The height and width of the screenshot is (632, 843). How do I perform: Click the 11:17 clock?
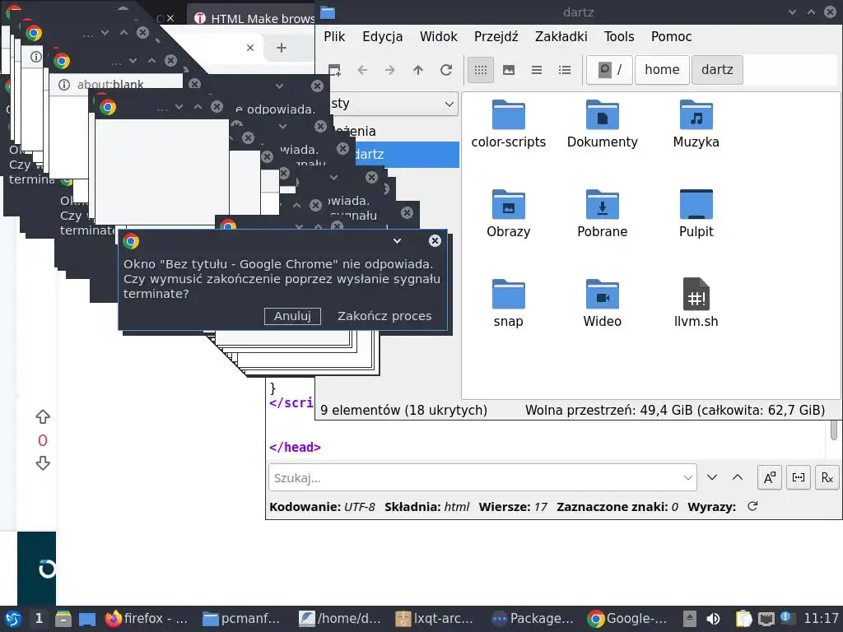coord(821,619)
